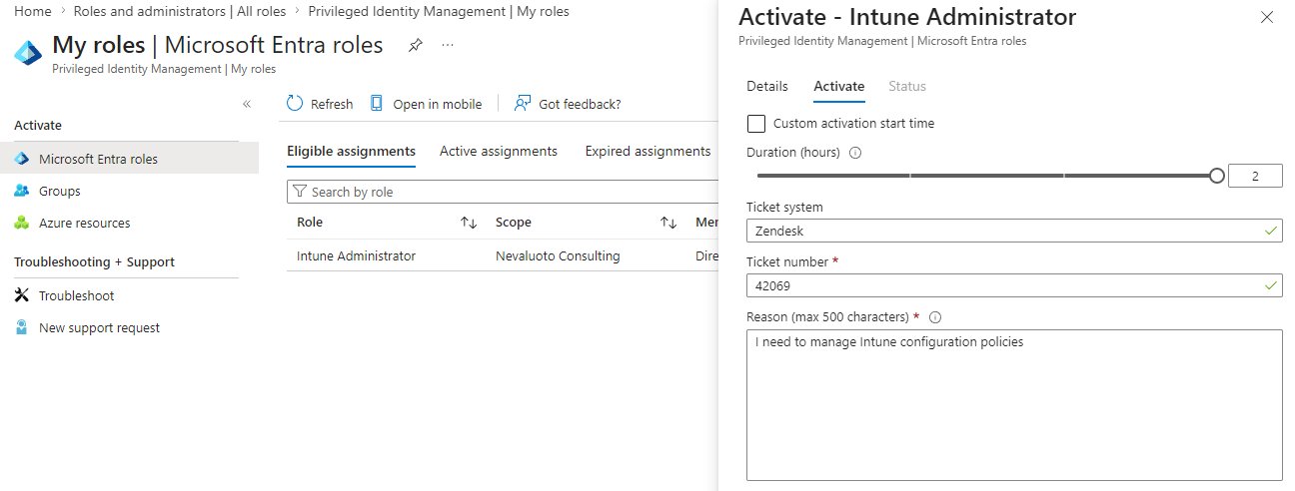Click the Search by role field
Image resolution: width=1295 pixels, height=491 pixels.
tap(502, 192)
